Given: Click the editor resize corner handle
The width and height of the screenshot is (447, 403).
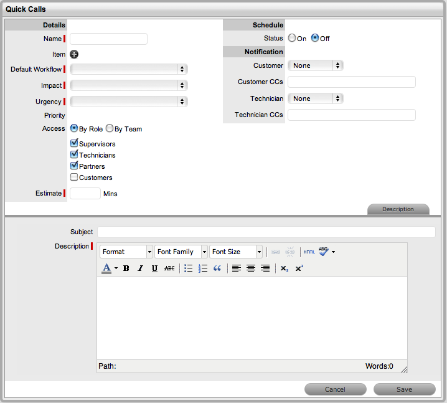Looking at the screenshot, I should 404,369.
